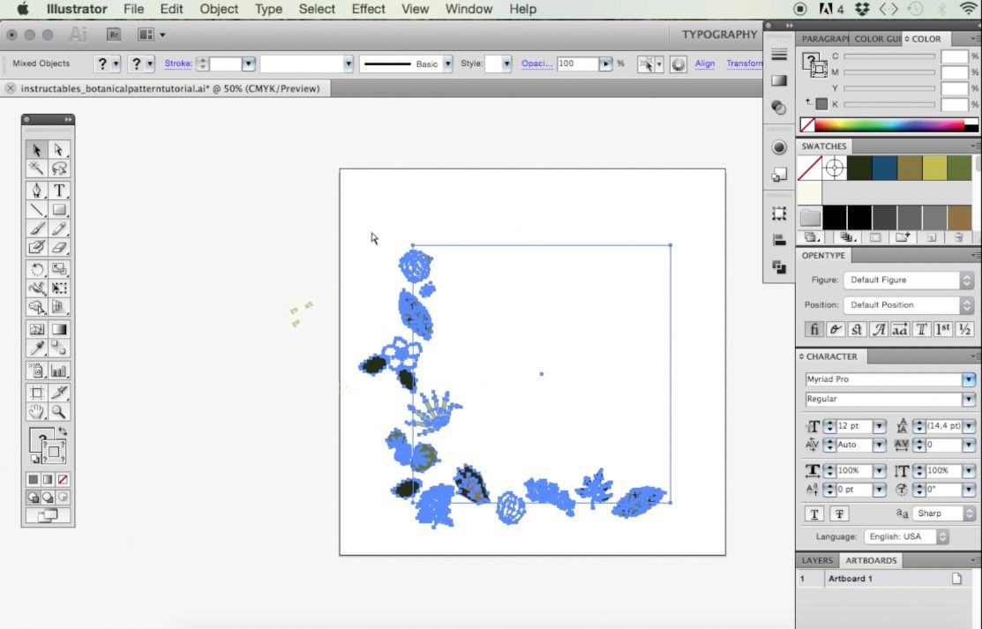Screen dimensions: 982x629
Task: Select the Direct Selection tool
Action: point(59,149)
